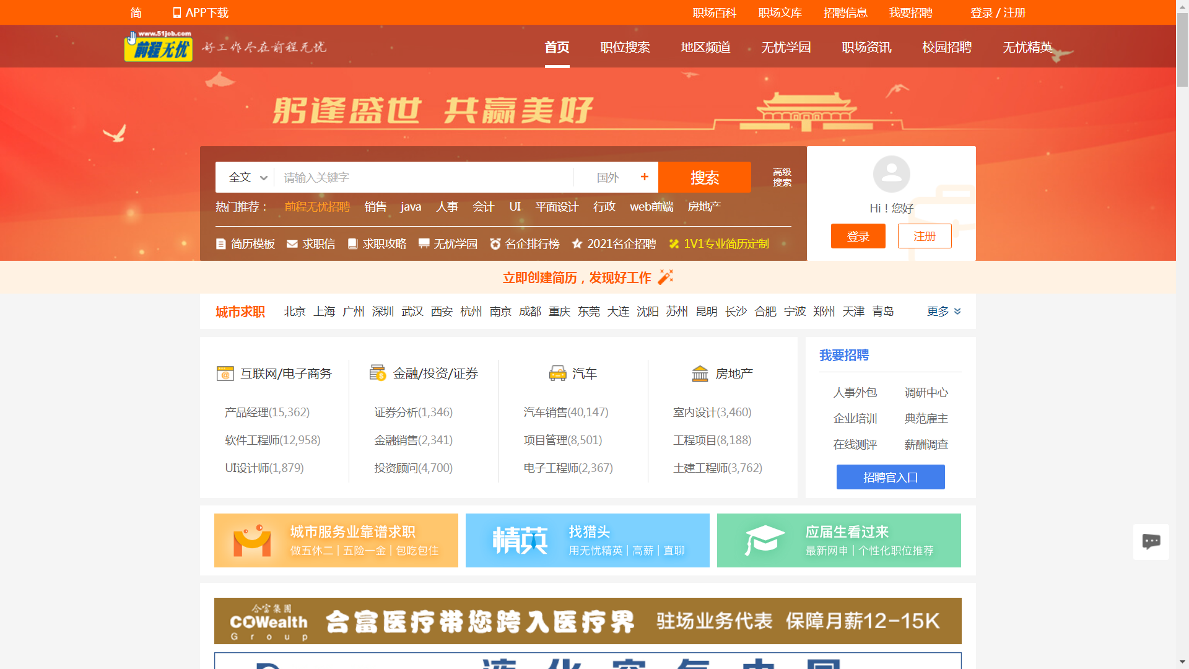Click the 求职信 envelope icon

(292, 244)
